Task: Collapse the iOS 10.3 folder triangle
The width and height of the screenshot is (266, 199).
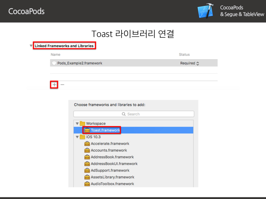Action: pyautogui.click(x=77, y=137)
